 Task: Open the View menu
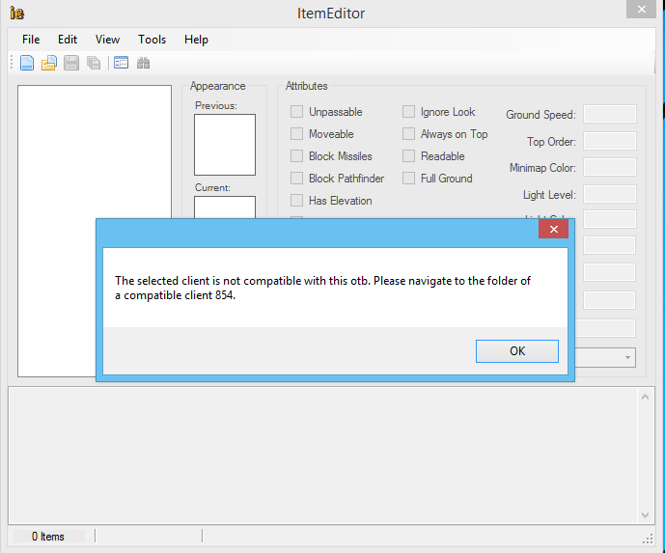[x=107, y=40]
